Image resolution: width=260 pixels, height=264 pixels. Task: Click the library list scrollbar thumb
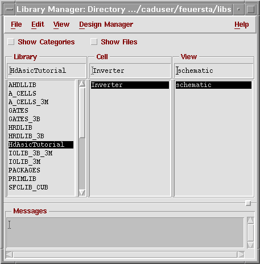(x=82, y=113)
